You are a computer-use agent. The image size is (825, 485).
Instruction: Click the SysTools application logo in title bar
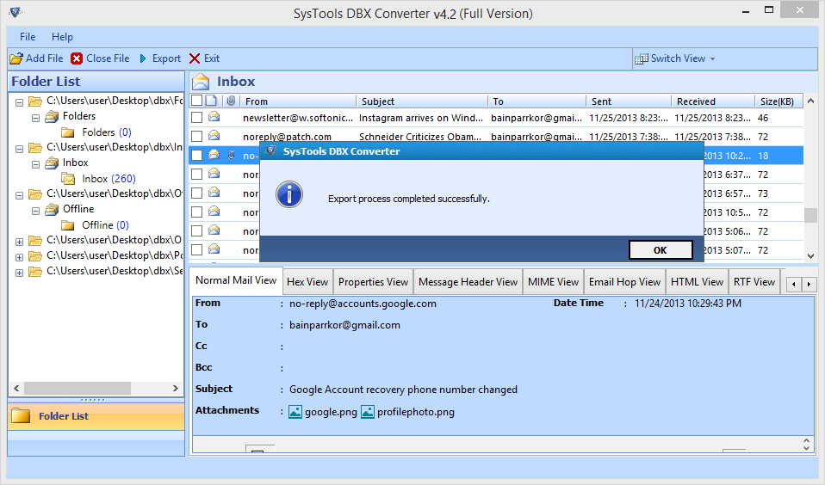tap(16, 12)
